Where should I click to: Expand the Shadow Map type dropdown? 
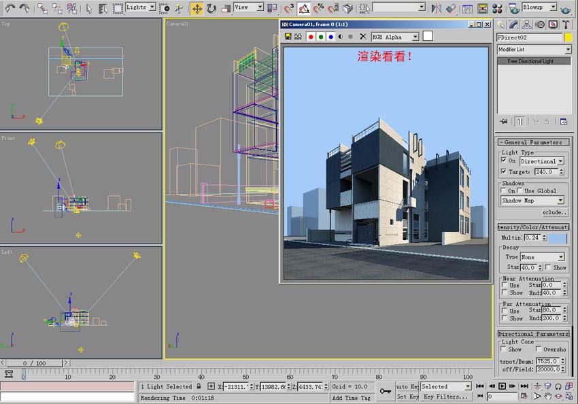[x=532, y=201]
